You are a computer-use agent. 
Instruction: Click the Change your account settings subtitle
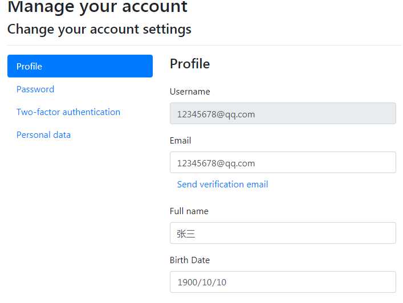coord(99,29)
